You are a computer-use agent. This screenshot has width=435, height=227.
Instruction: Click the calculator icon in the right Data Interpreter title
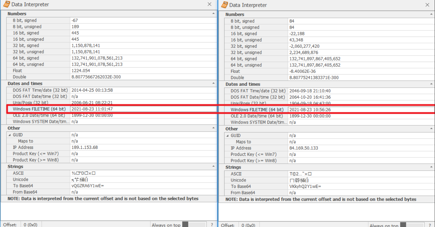[224, 5]
